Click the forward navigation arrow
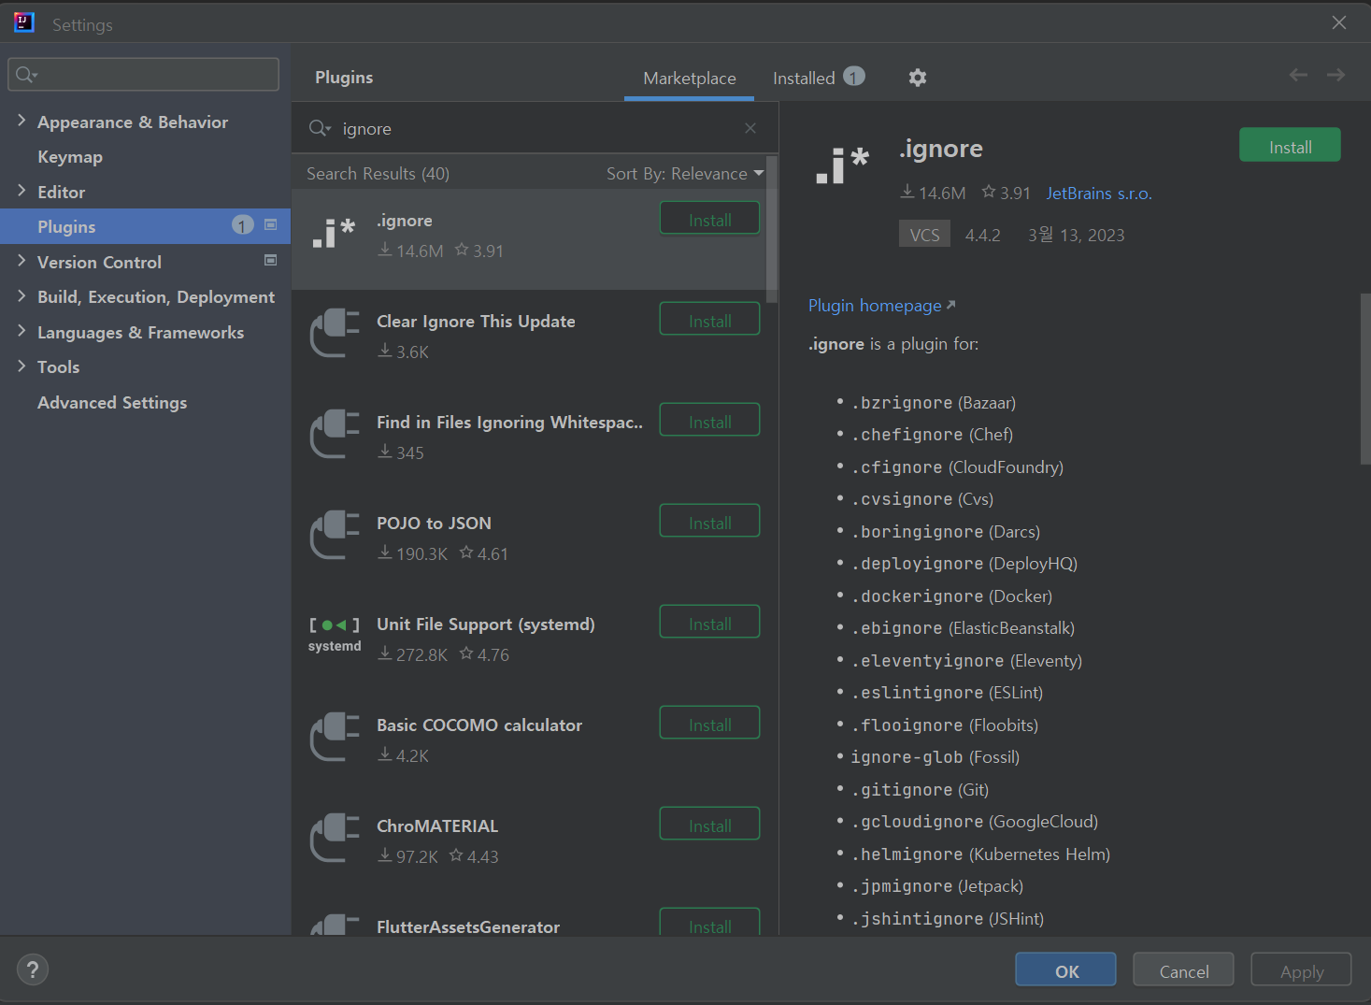1371x1005 pixels. pyautogui.click(x=1335, y=75)
